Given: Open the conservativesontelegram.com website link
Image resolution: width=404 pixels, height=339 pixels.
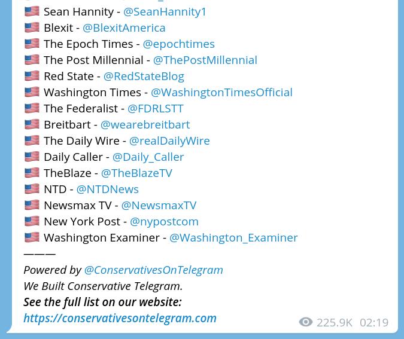Looking at the screenshot, I should pyautogui.click(x=120, y=319).
